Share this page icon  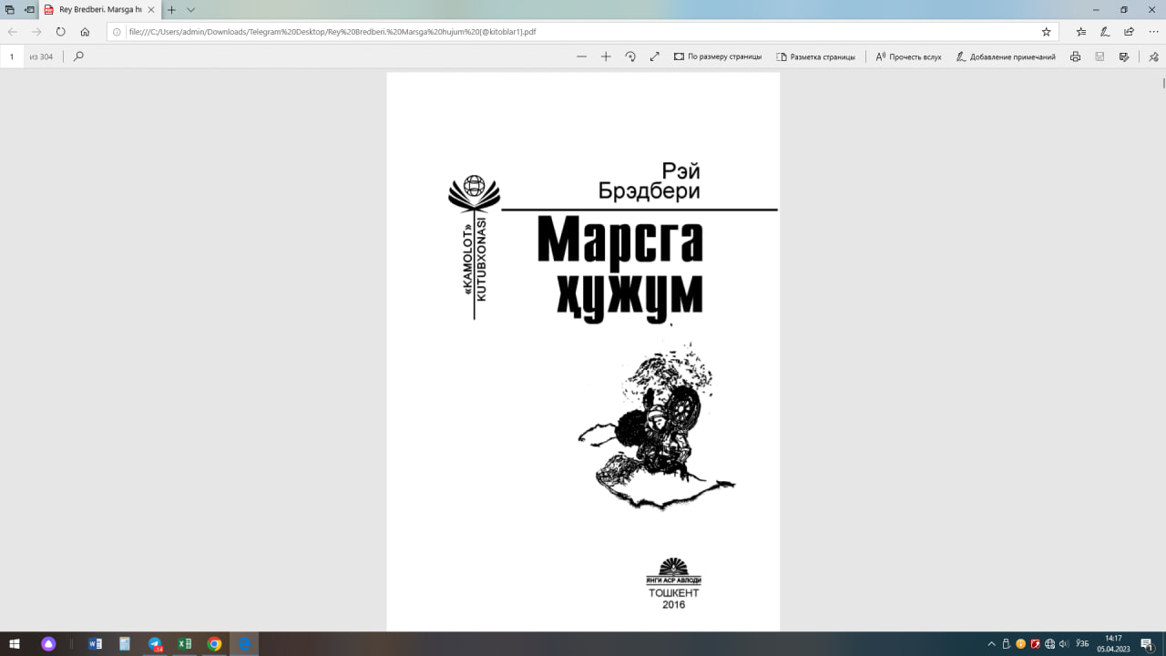1129,31
